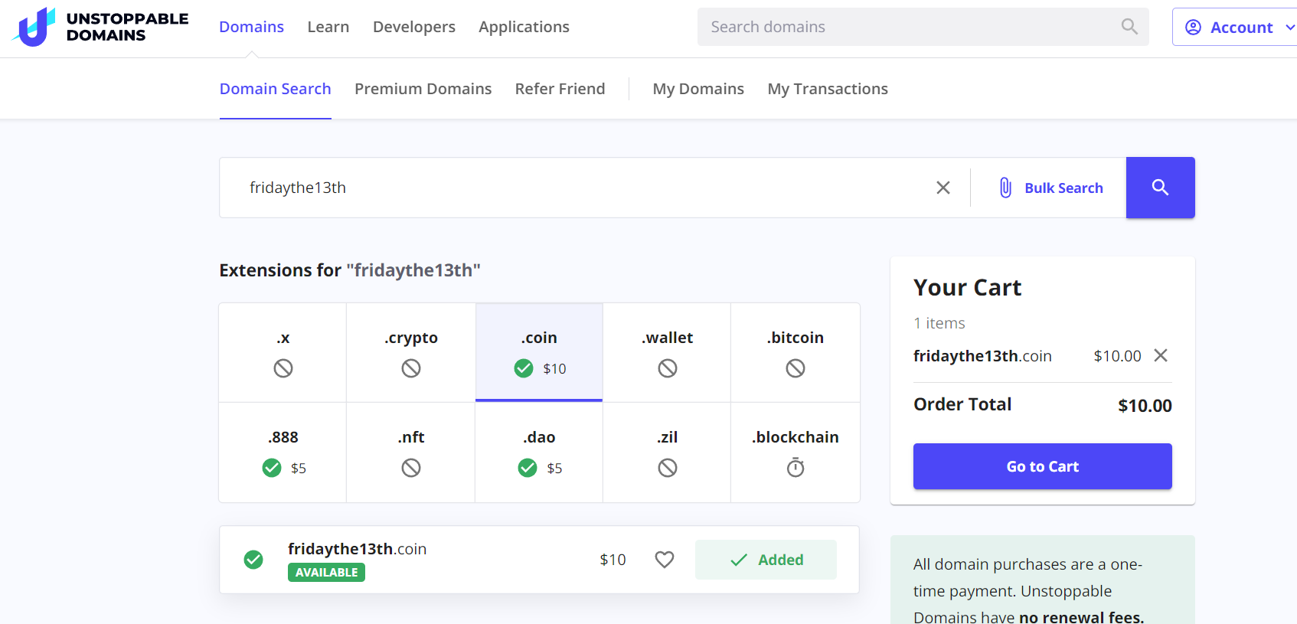Open the Developers top menu

click(414, 27)
